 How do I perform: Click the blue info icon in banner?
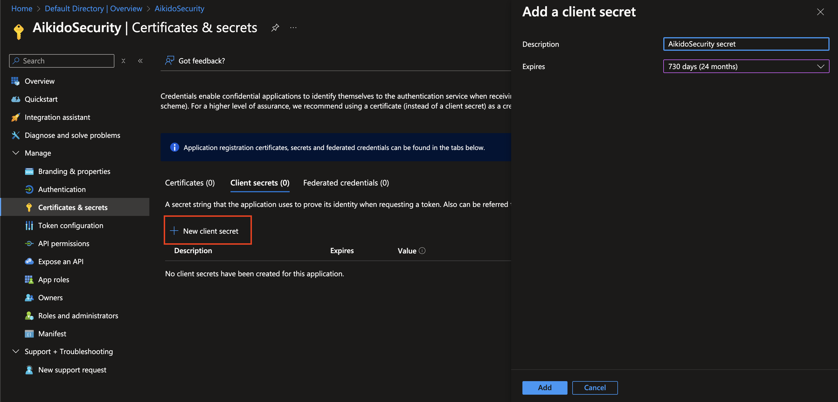click(x=174, y=147)
